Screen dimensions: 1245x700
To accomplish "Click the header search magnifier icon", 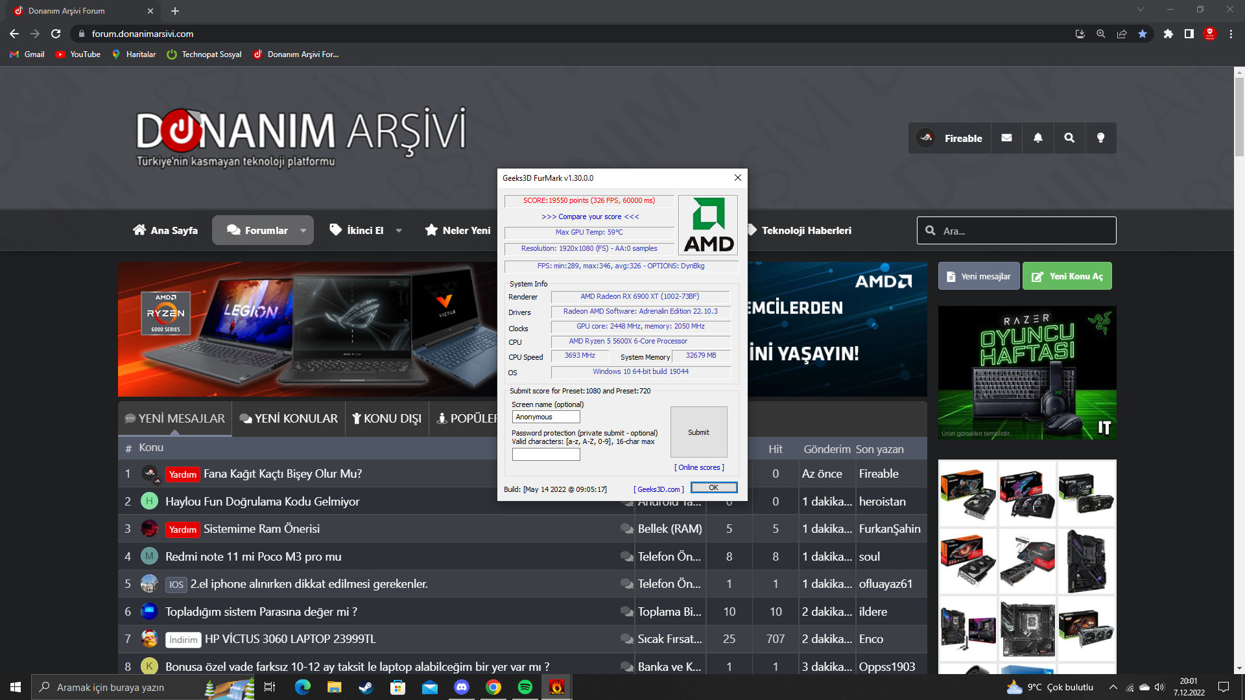I will point(1069,138).
